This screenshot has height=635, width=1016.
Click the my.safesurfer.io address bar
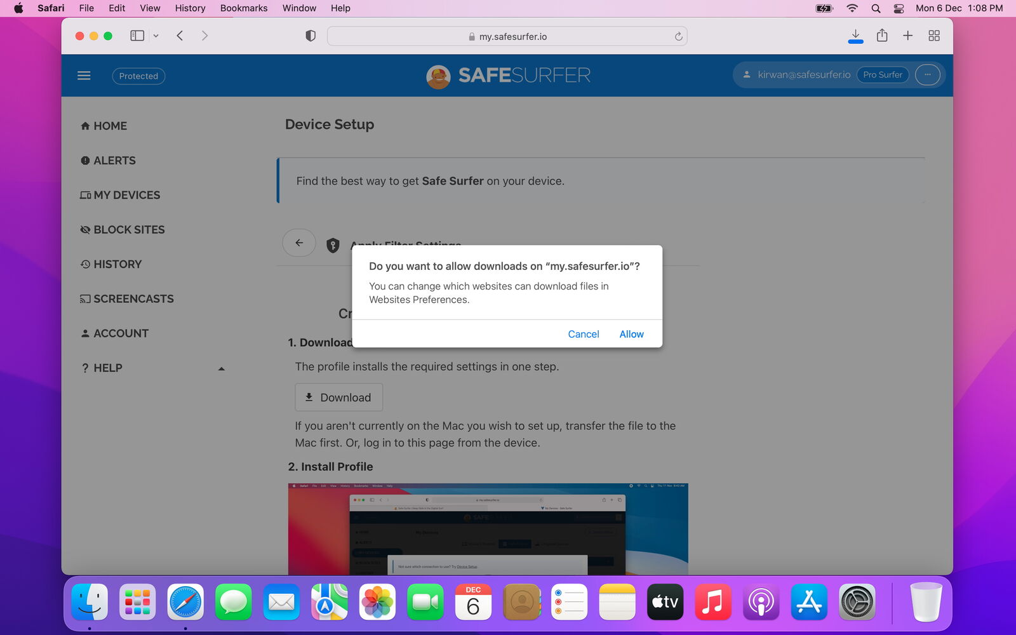507,36
